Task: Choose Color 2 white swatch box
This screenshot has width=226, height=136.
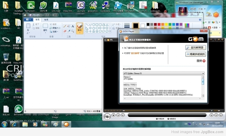Action: point(143,26)
